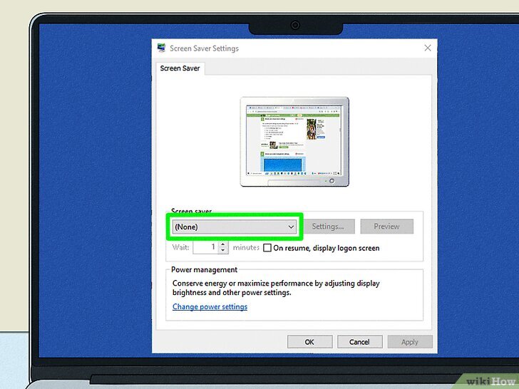Image resolution: width=519 pixels, height=389 pixels.
Task: Open the Change power settings link
Action: click(x=210, y=307)
